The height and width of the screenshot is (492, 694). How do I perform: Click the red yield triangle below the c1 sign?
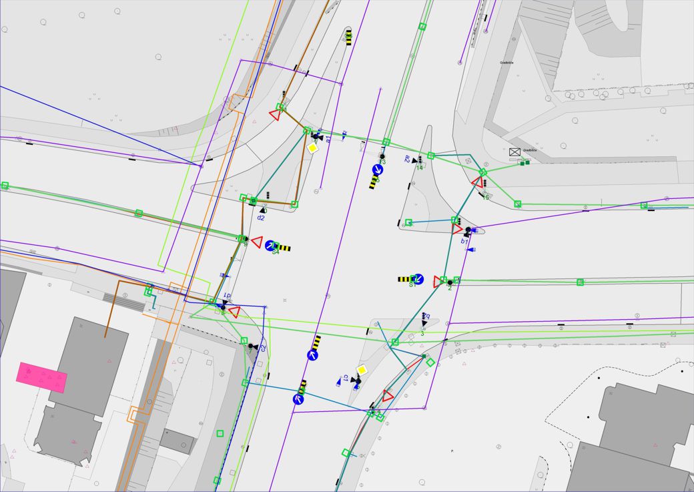388,395
